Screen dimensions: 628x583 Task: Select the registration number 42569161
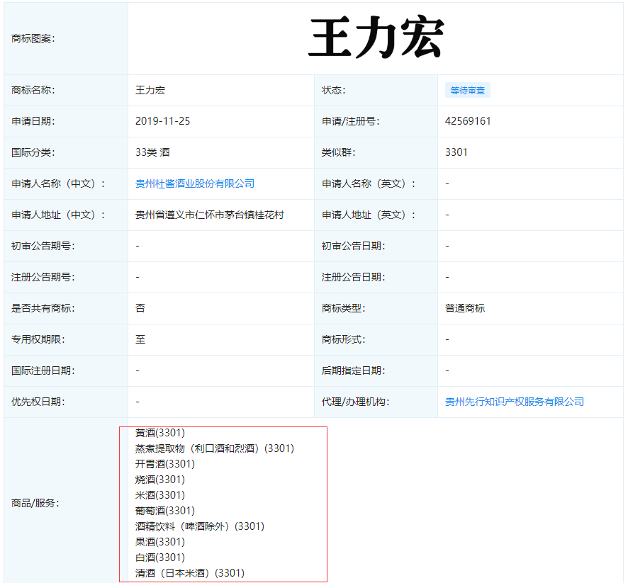click(468, 121)
